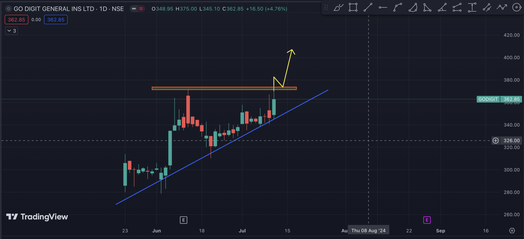Click the 300.00 price scale label

(512, 170)
